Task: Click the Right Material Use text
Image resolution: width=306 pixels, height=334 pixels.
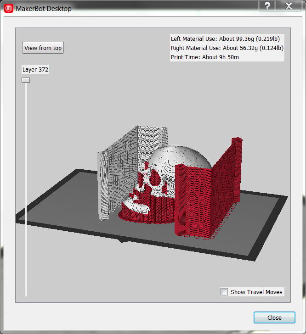Action: (227, 48)
